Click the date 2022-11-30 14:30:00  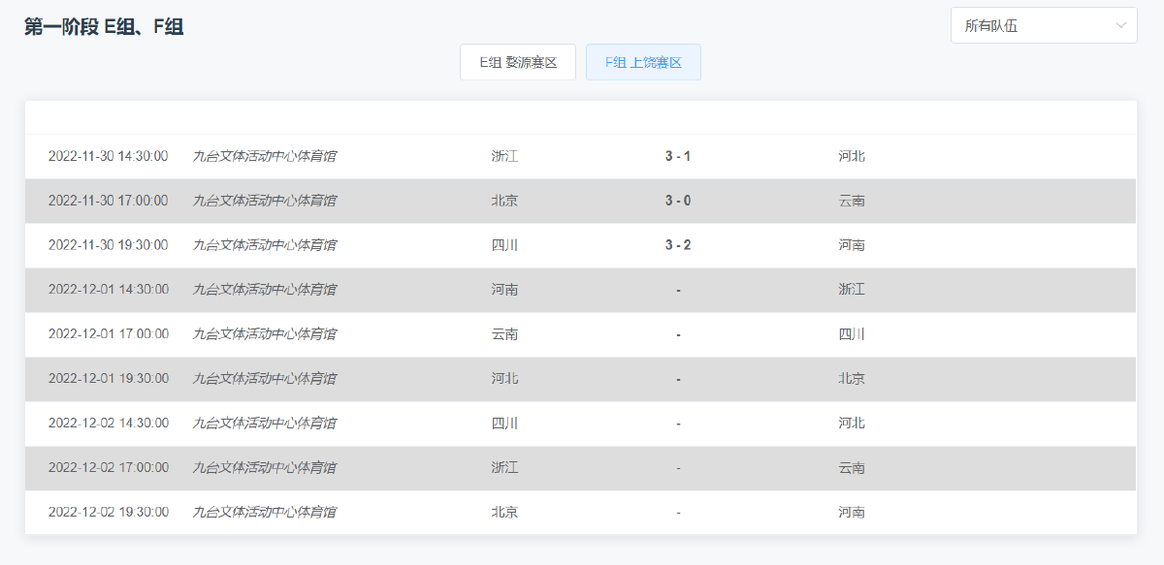[x=108, y=156]
